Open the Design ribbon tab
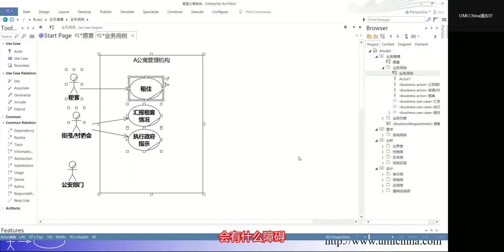The height and width of the screenshot is (252, 504). point(44,12)
